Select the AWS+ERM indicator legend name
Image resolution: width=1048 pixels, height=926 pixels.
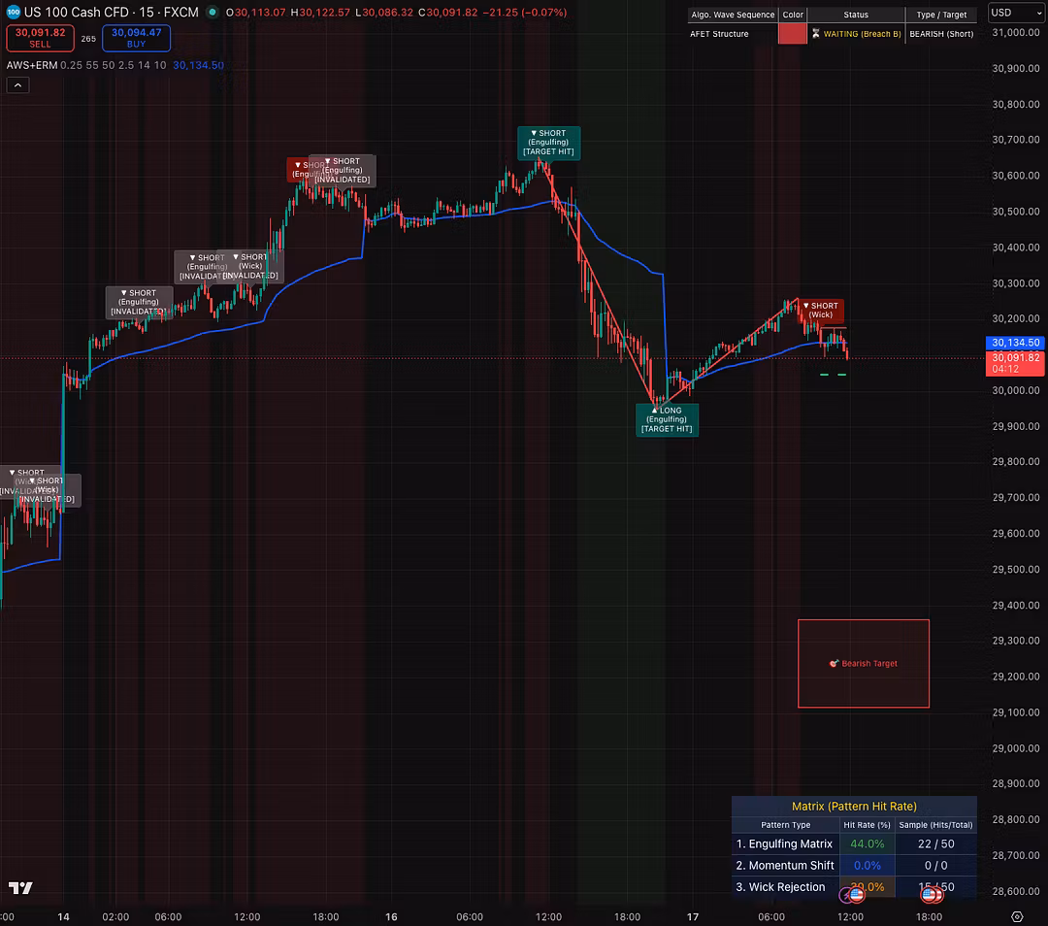pyautogui.click(x=31, y=66)
